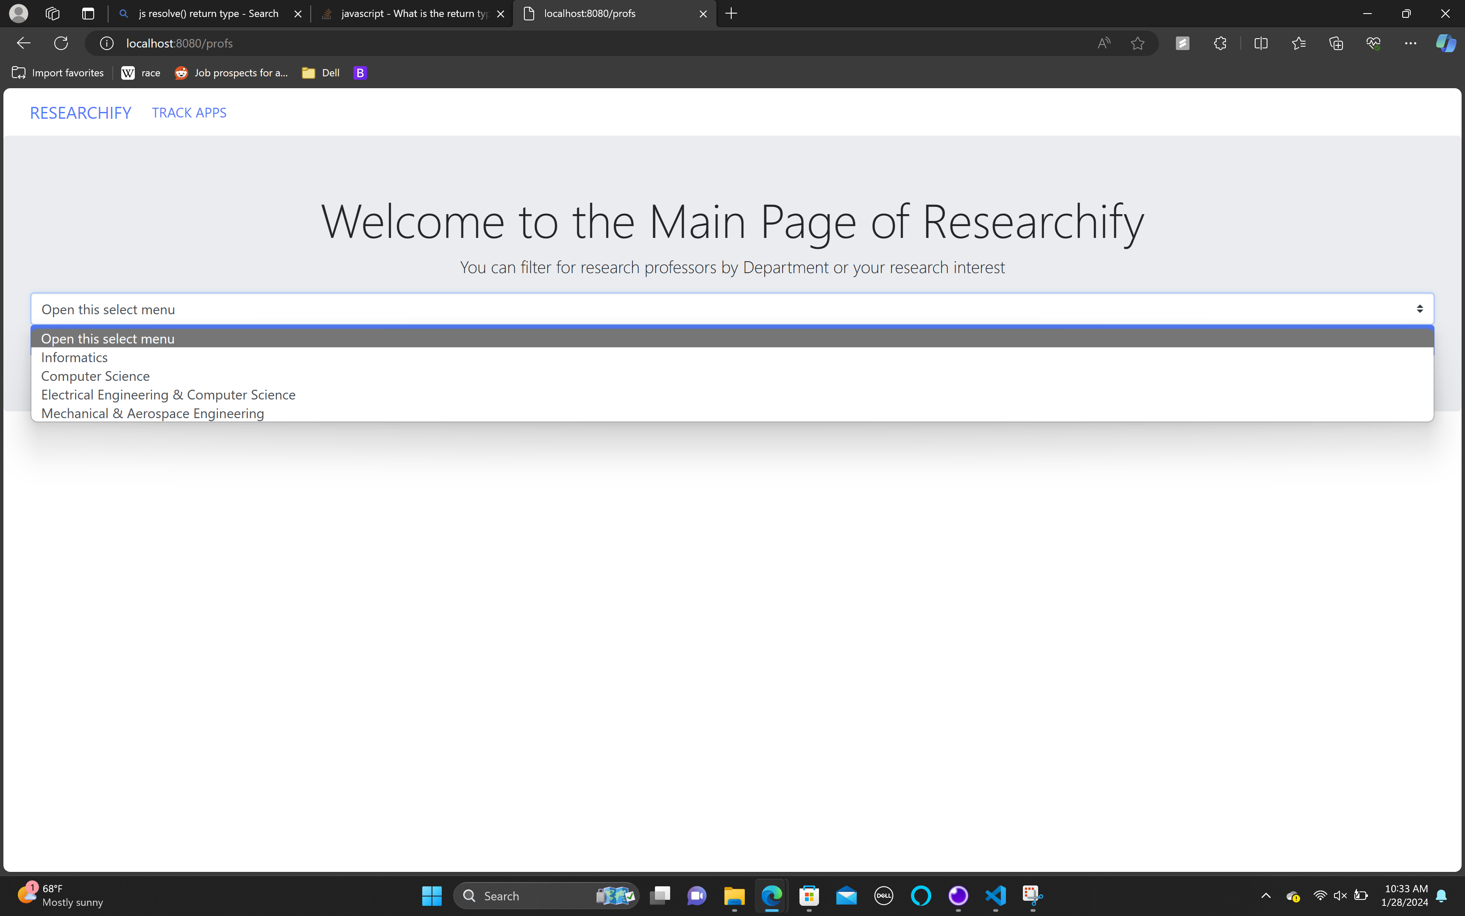Open Split screen icon in toolbar
The image size is (1465, 916).
[1261, 43]
